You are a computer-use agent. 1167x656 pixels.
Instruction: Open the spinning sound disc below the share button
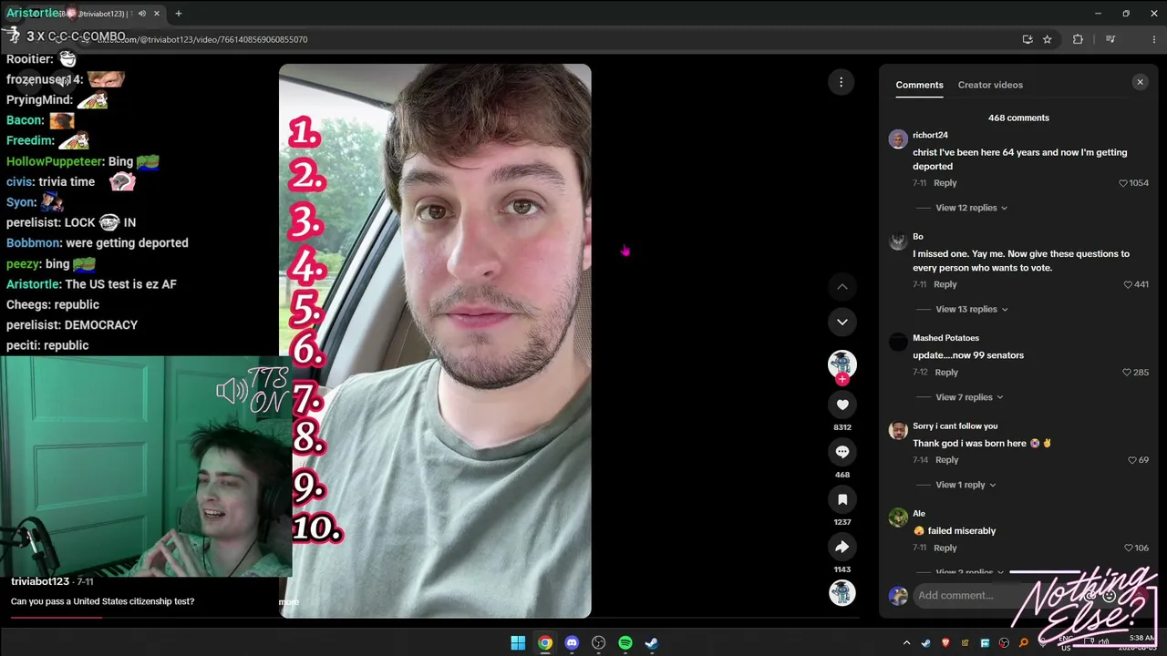pos(842,593)
